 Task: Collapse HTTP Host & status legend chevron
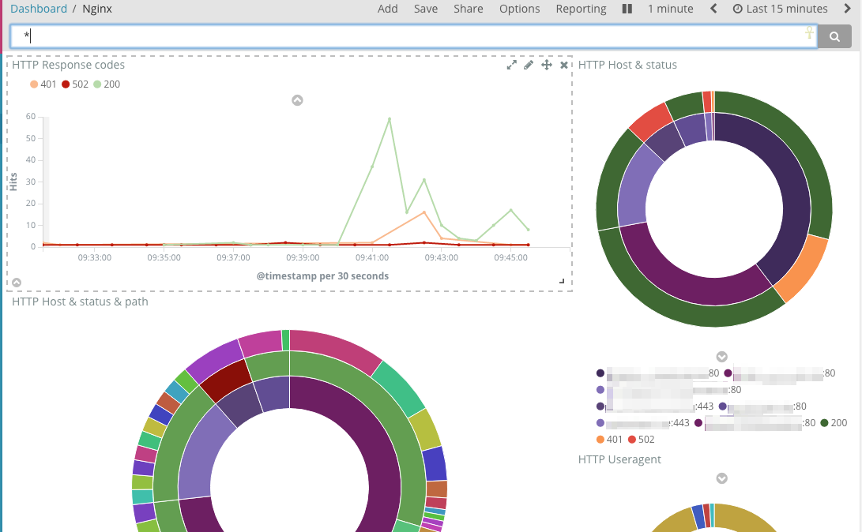[x=722, y=357]
